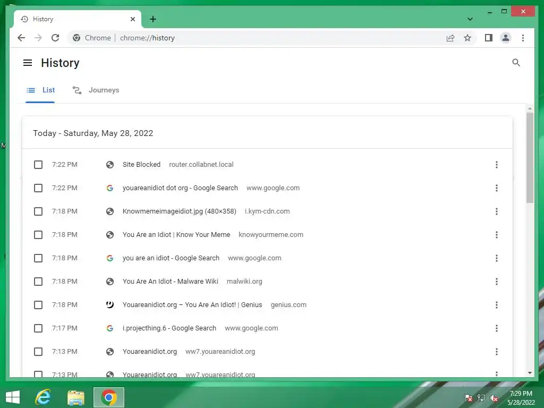Click the globe favicon of Site Blocked row

[x=110, y=165]
